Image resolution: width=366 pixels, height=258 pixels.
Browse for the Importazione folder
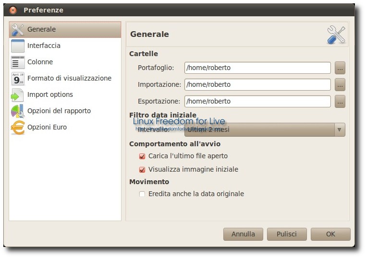pyautogui.click(x=340, y=85)
